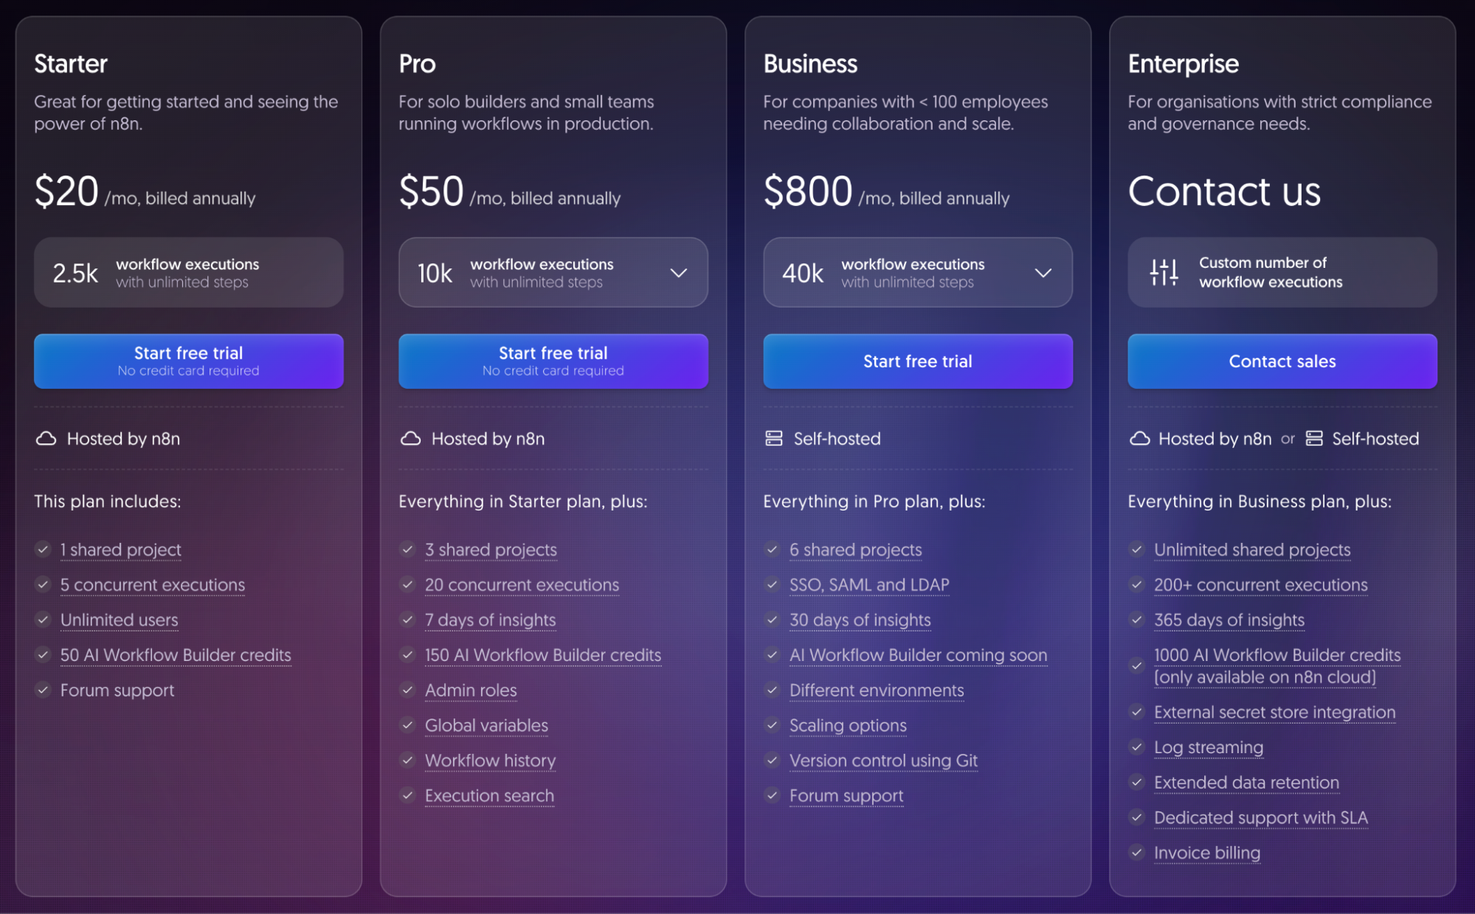Click the checkmark beside 5 concurrent executions
The width and height of the screenshot is (1475, 914).
tap(42, 585)
